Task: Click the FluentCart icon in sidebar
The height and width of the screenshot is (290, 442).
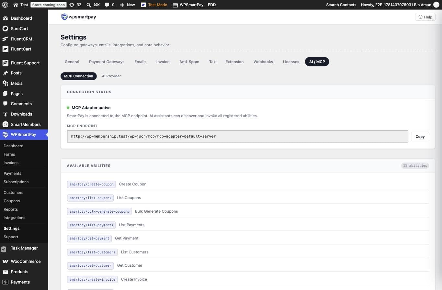Action: 5,49
